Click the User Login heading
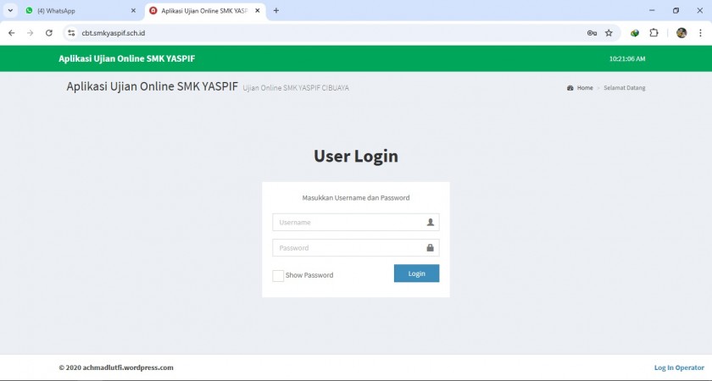The height and width of the screenshot is (381, 712). coord(356,156)
